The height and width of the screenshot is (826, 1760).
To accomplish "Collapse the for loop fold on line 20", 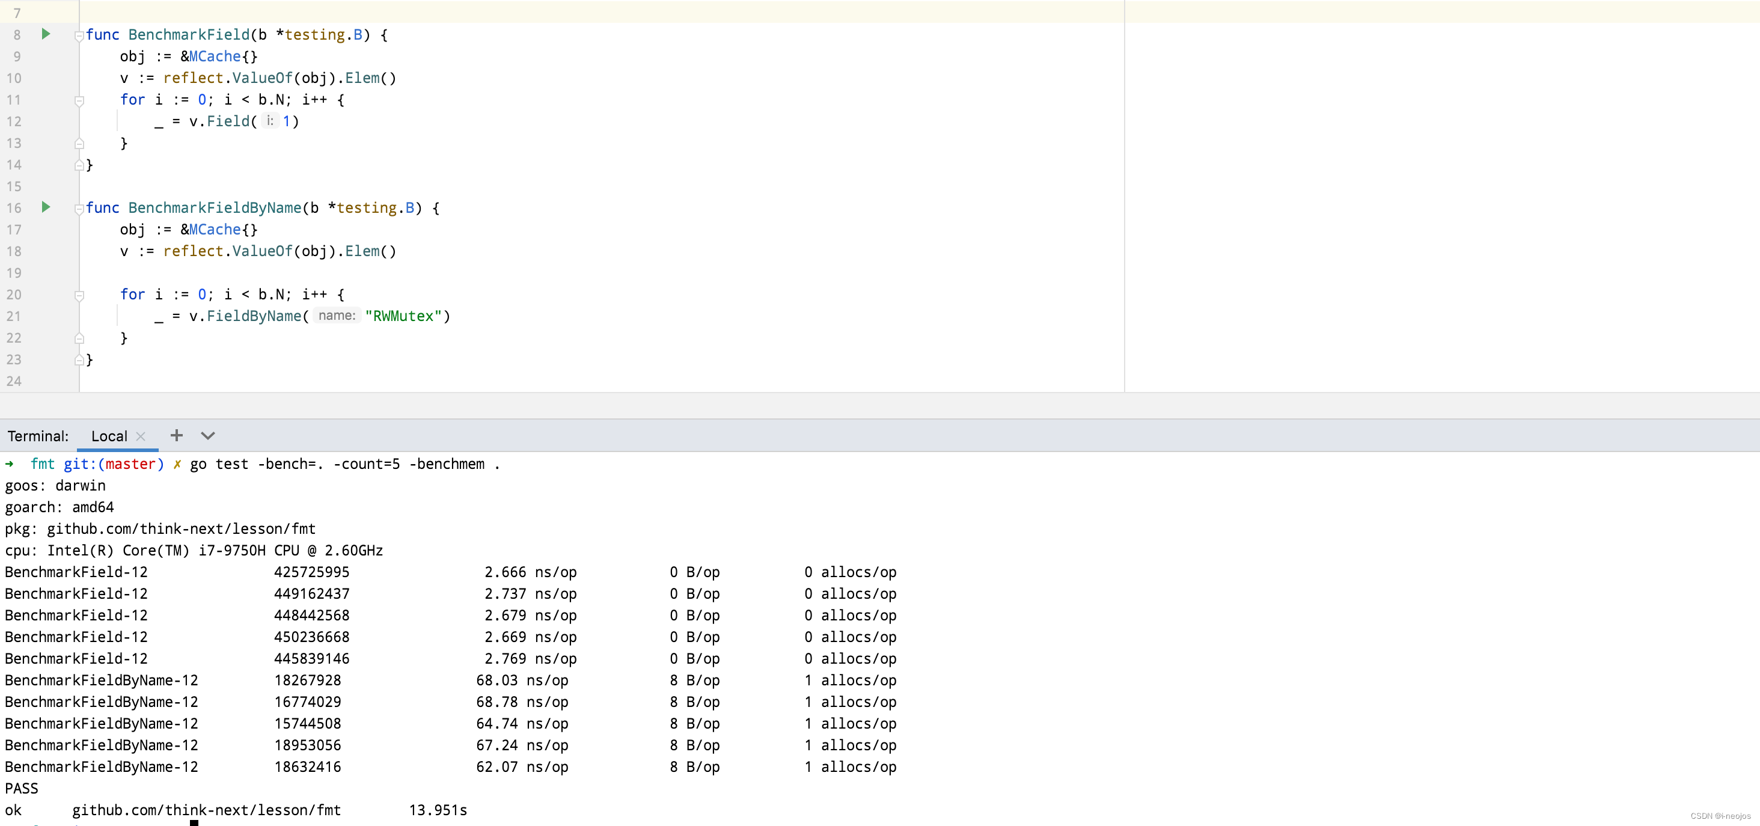I will pyautogui.click(x=79, y=295).
